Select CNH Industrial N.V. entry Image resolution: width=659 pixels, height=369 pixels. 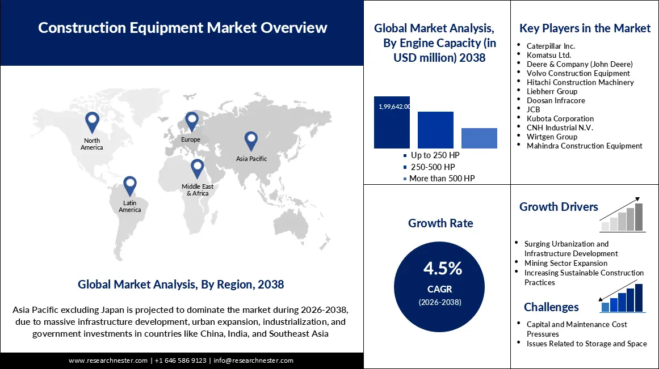coord(560,128)
